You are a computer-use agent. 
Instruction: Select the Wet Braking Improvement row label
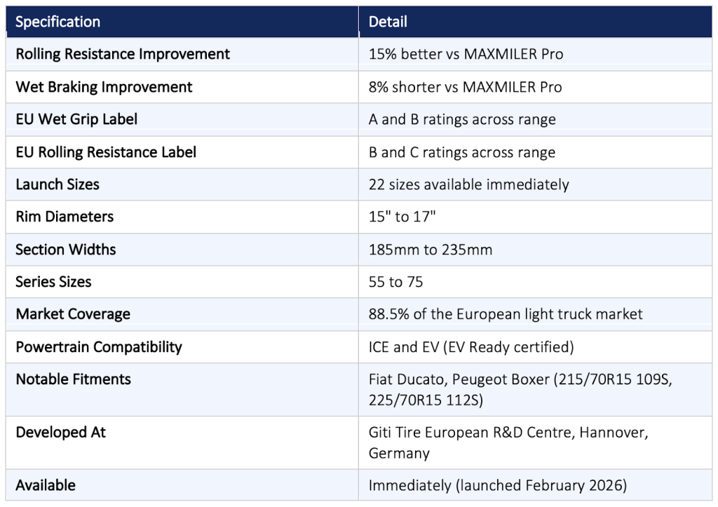[x=104, y=87]
